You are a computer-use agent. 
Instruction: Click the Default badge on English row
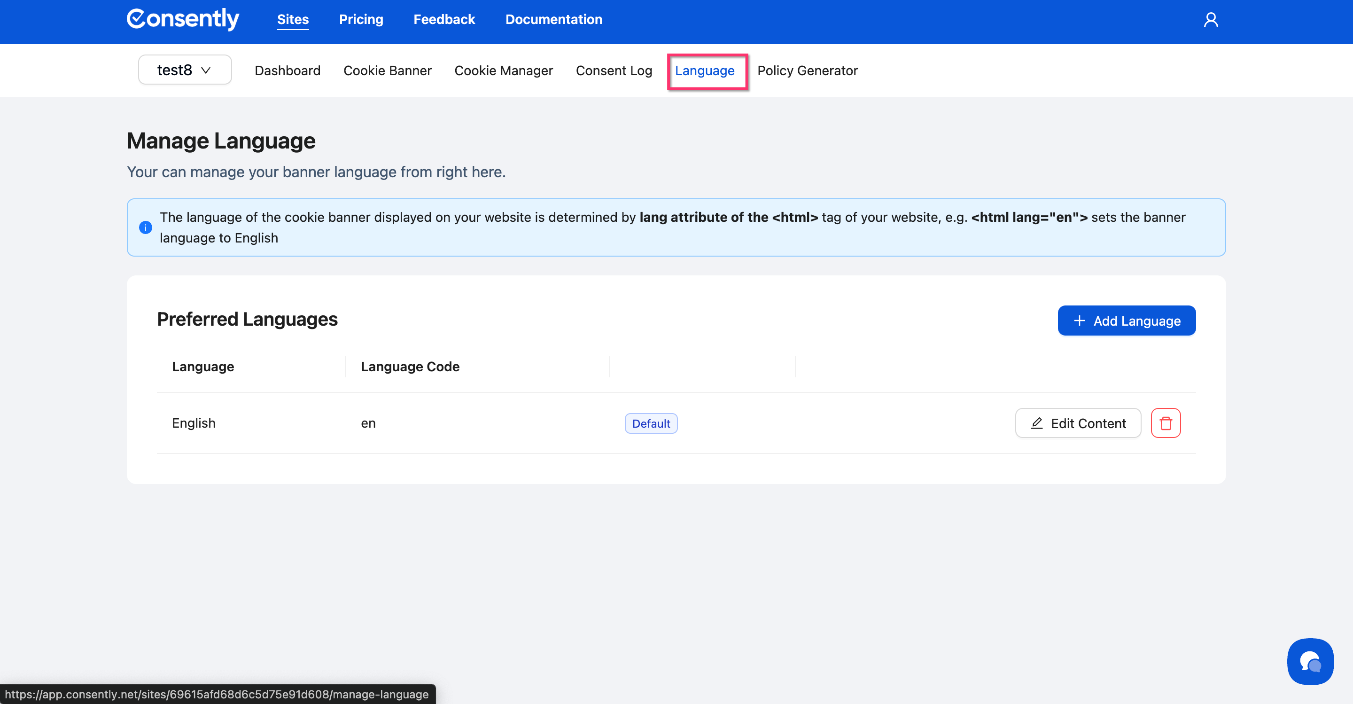click(651, 423)
